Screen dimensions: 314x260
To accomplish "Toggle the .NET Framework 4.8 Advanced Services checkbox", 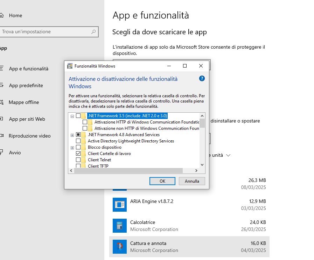I will (78, 134).
